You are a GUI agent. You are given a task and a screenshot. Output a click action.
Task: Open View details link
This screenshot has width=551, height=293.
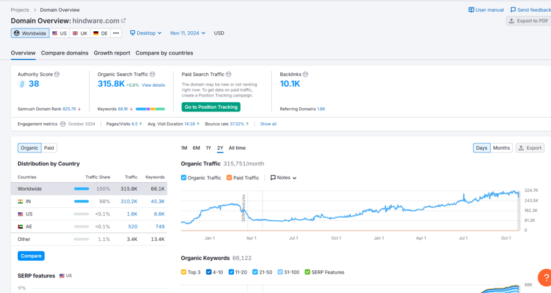[153, 85]
